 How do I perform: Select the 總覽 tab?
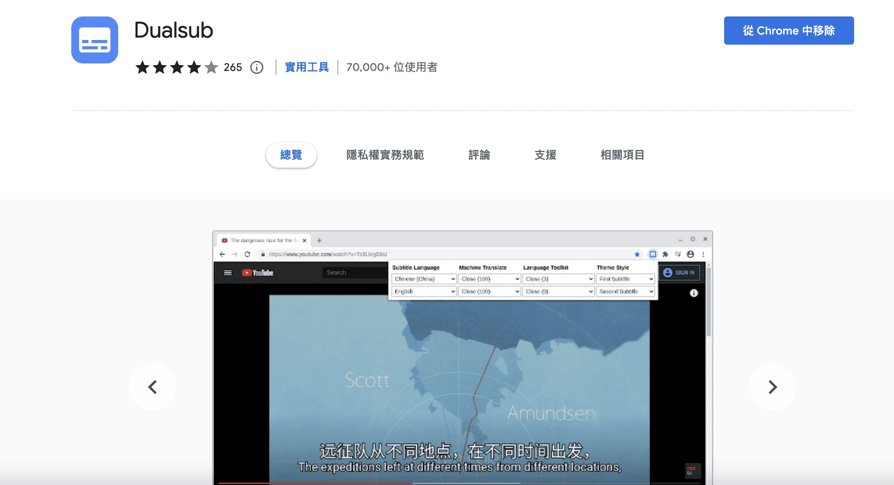pyautogui.click(x=291, y=155)
